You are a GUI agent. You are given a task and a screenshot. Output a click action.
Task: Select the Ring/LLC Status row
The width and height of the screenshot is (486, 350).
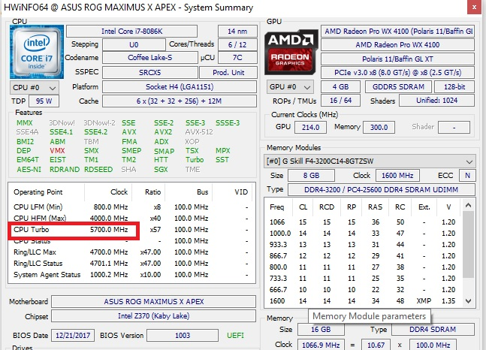131,264
